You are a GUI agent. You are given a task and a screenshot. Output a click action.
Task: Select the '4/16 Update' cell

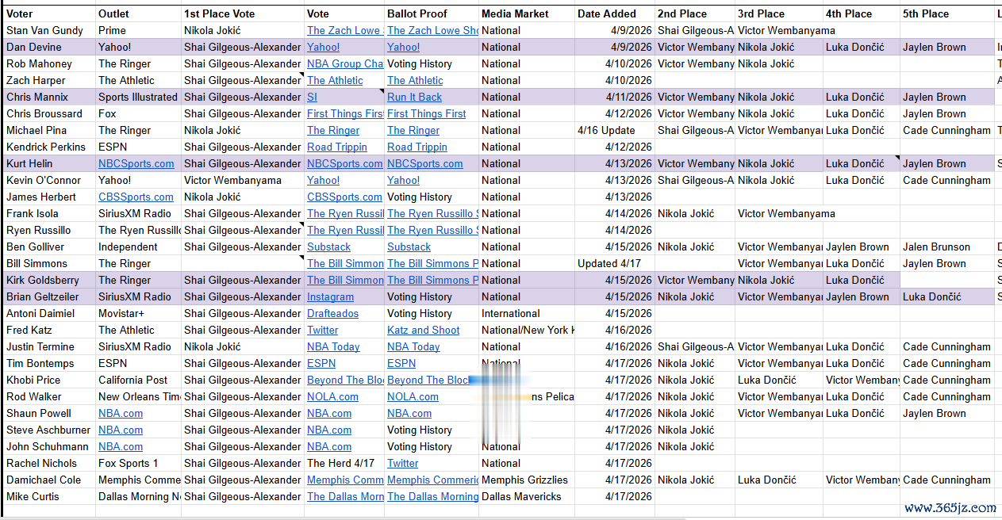(x=615, y=130)
